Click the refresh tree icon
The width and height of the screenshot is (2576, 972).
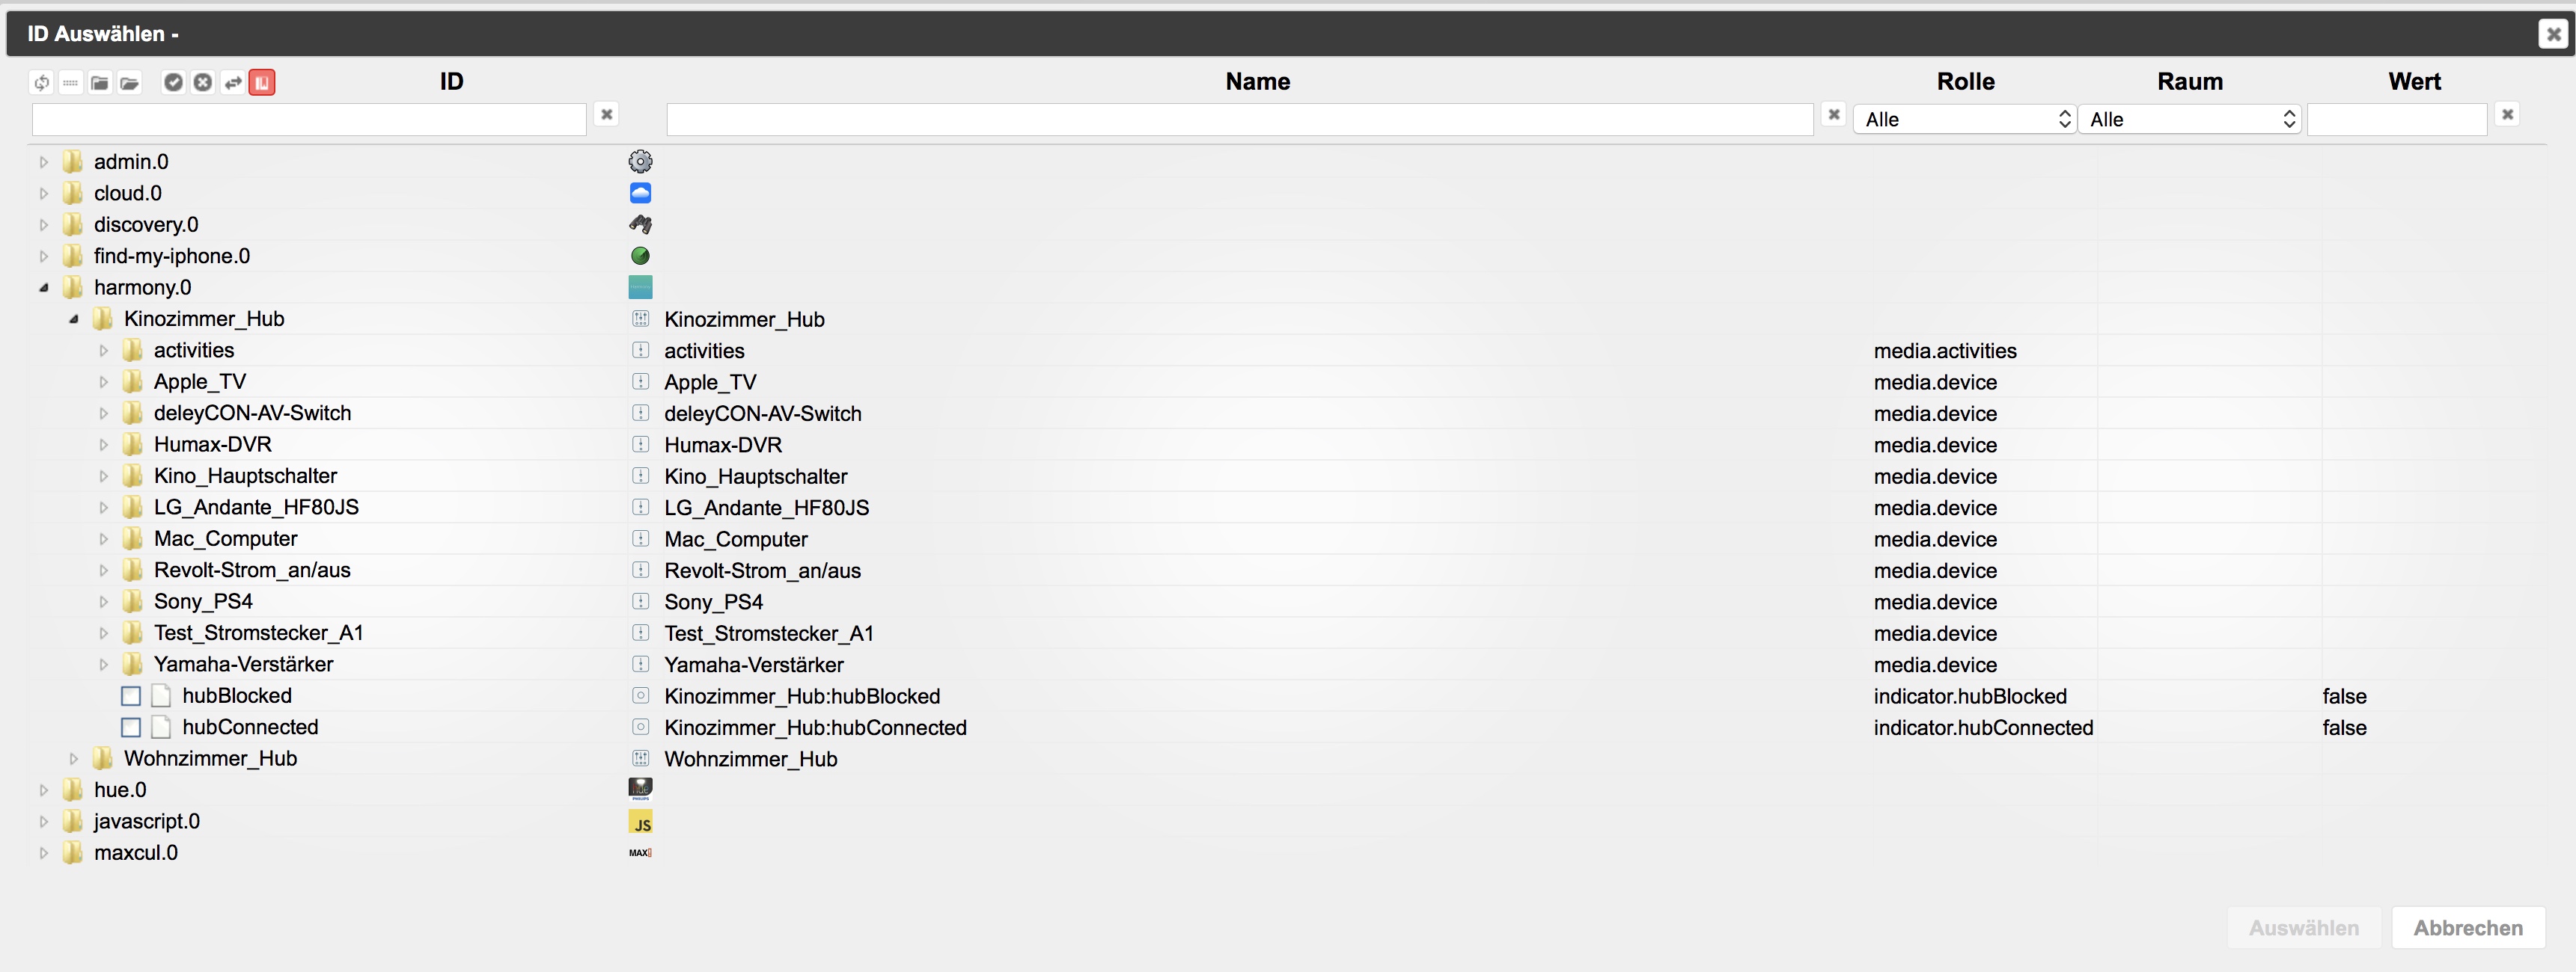pyautogui.click(x=41, y=83)
